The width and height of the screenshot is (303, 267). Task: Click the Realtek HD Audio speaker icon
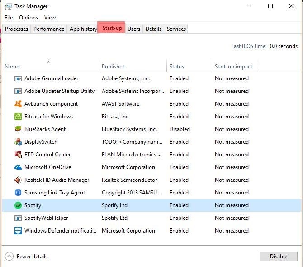[x=18, y=180]
